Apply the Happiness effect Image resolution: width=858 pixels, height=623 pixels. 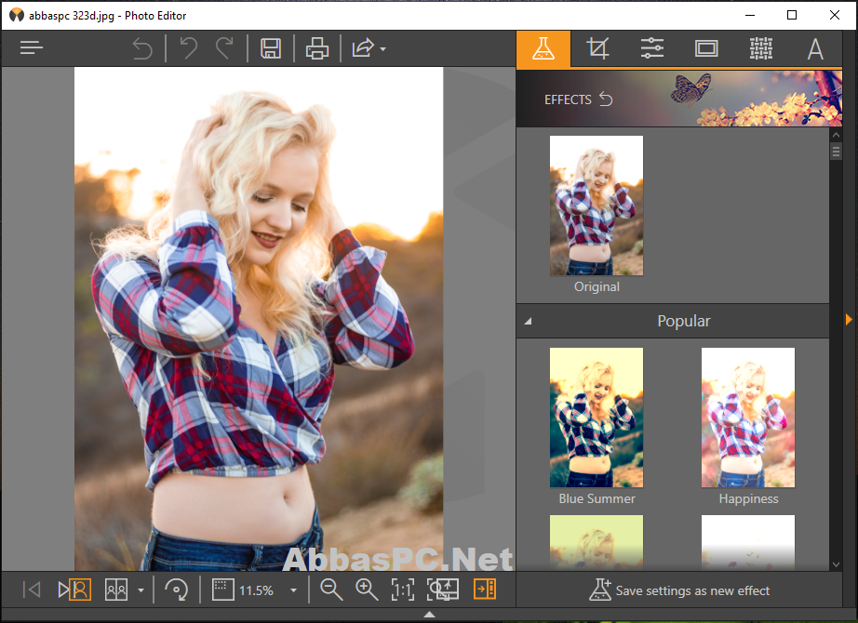click(x=748, y=418)
